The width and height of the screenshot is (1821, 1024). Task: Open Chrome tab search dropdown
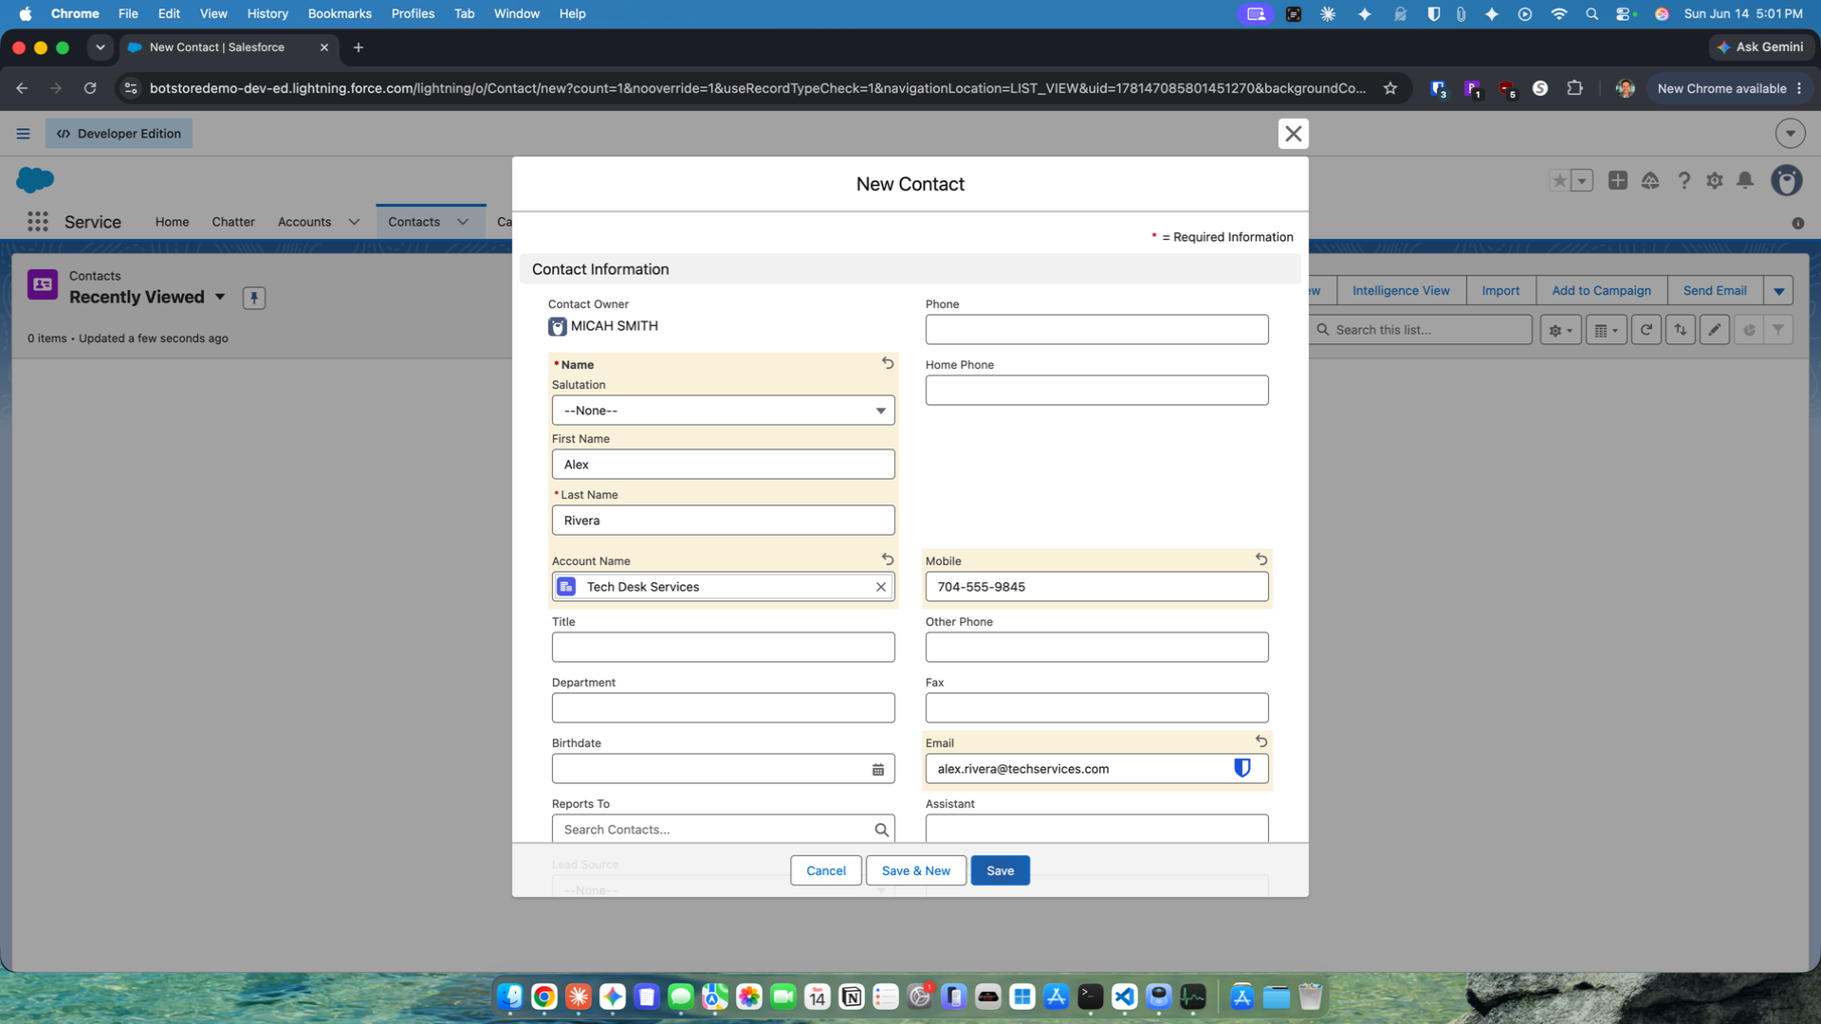point(100,47)
